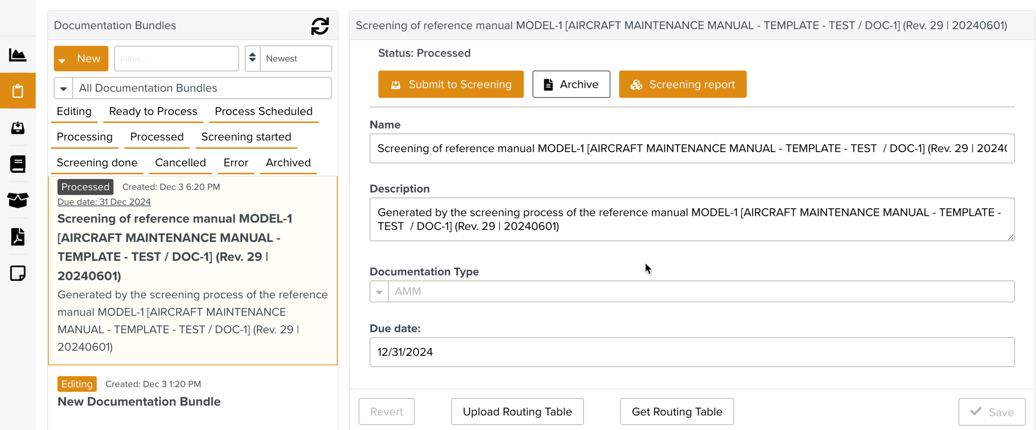Open the book manuals sidebar icon

coord(18,164)
